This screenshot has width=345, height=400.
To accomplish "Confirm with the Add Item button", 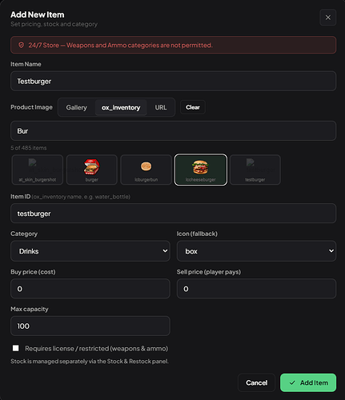I will click(308, 382).
